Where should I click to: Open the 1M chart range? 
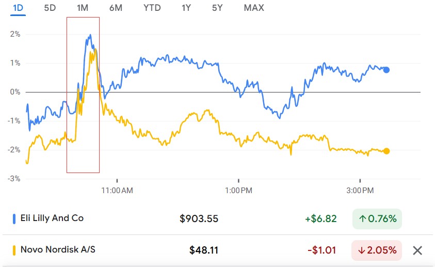tap(82, 8)
